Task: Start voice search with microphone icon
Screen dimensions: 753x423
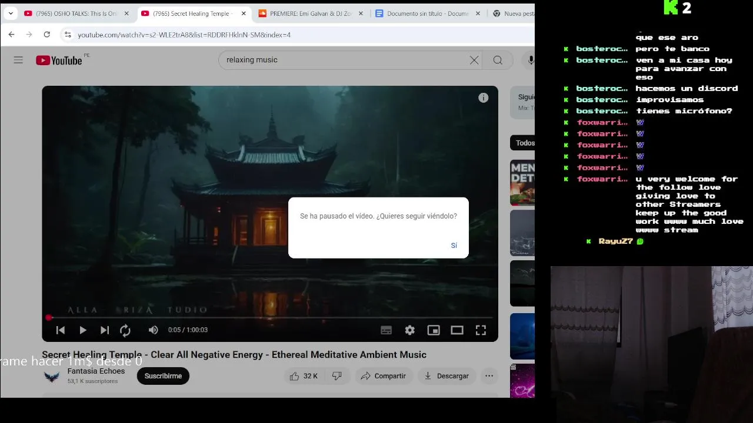Action: tap(530, 60)
